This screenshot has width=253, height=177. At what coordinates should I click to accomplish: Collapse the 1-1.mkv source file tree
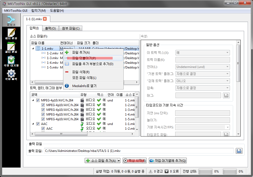pyautogui.click(x=33, y=48)
